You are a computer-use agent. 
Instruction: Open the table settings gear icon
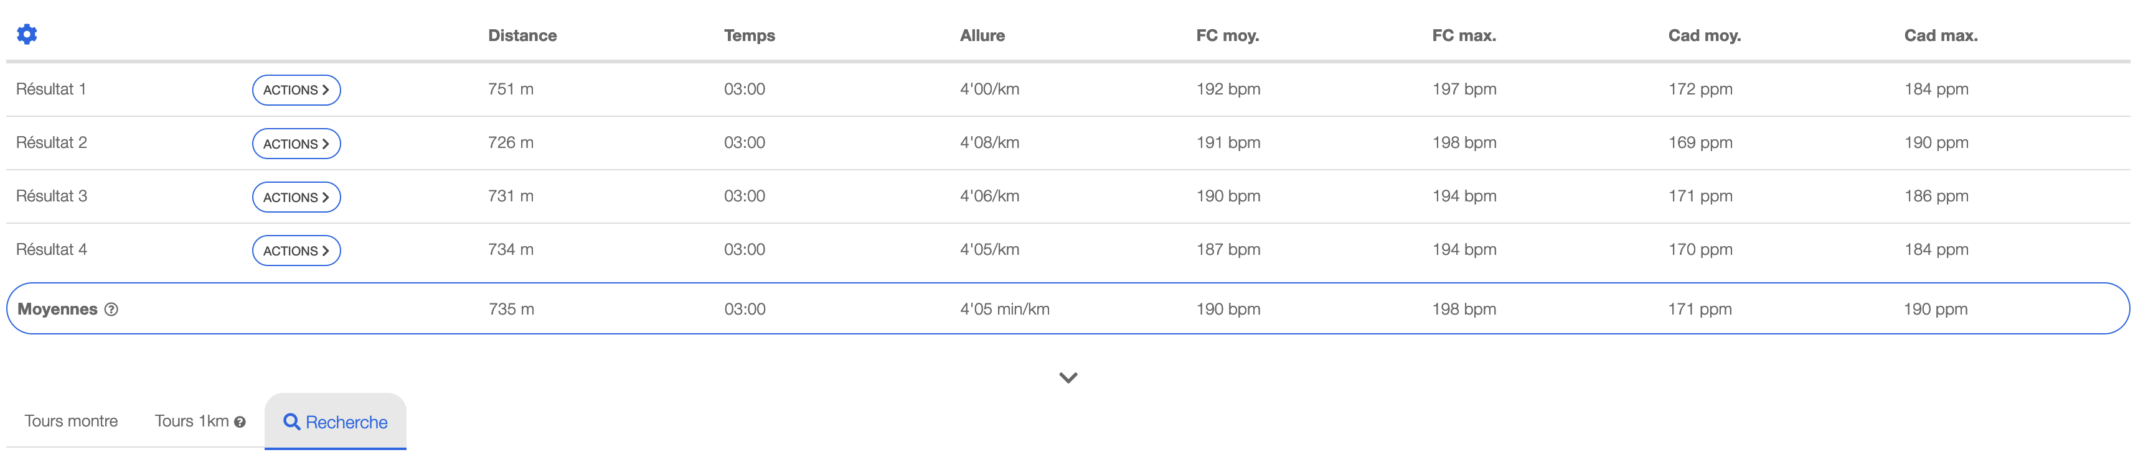point(27,34)
